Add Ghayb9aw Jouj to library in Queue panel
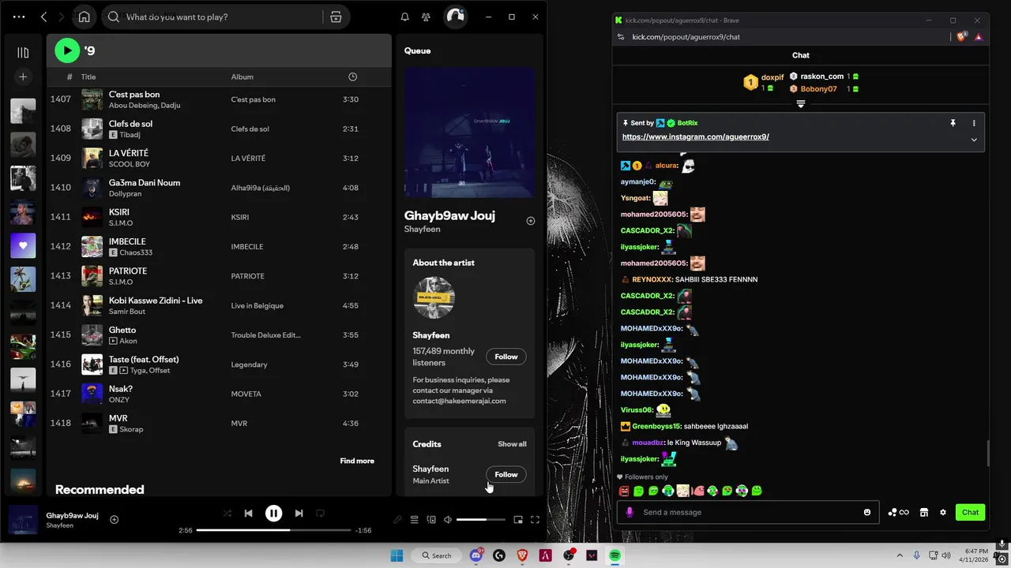The height and width of the screenshot is (568, 1011). click(x=531, y=221)
